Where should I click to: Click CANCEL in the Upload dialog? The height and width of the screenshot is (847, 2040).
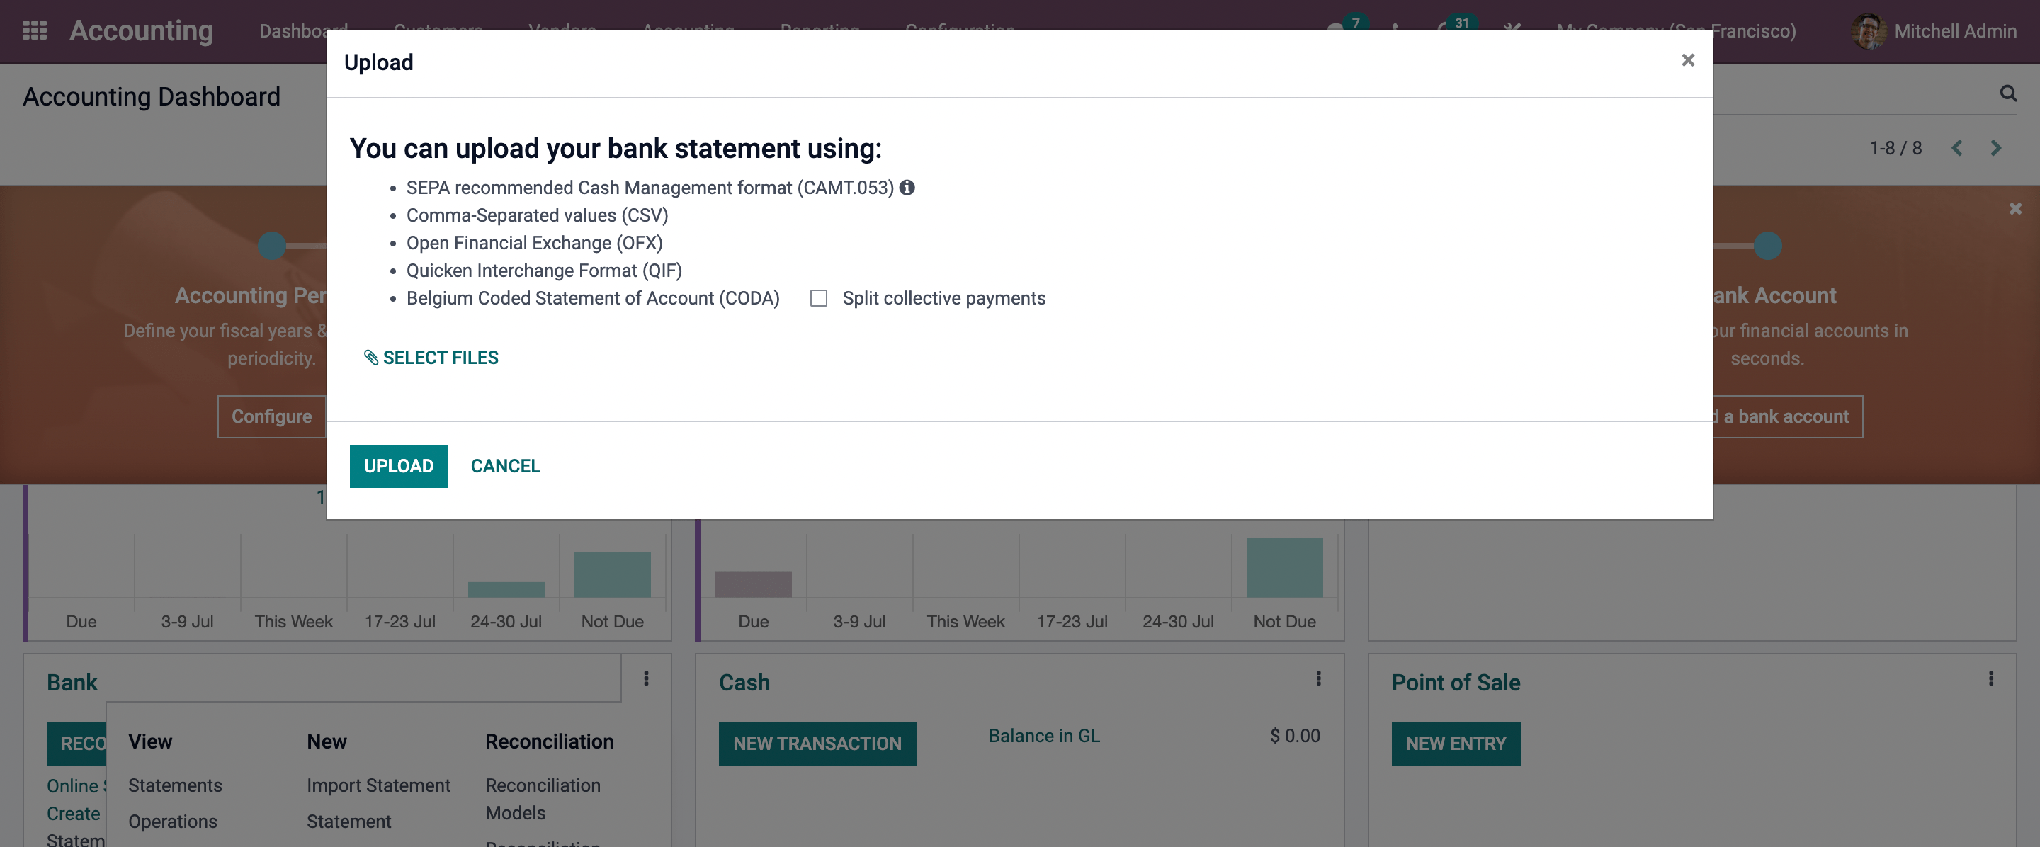click(x=505, y=466)
